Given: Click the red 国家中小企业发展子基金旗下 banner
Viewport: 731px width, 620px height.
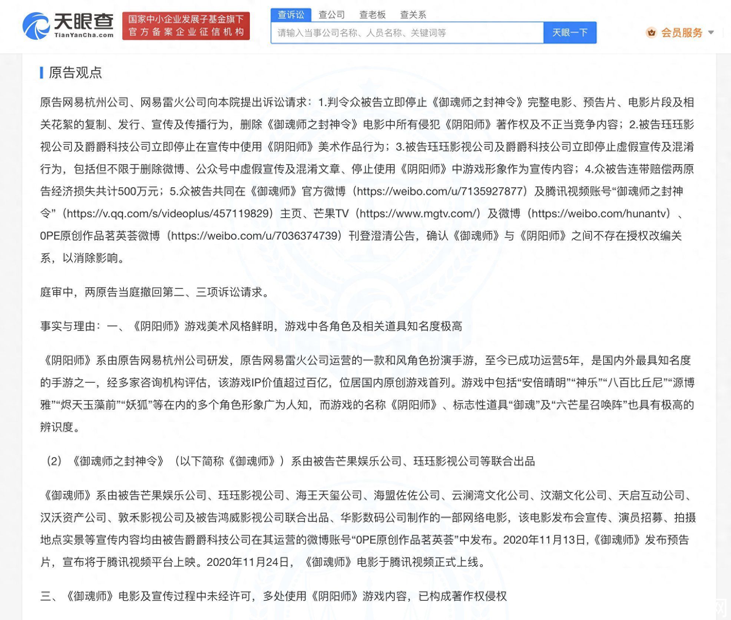Looking at the screenshot, I should (186, 26).
